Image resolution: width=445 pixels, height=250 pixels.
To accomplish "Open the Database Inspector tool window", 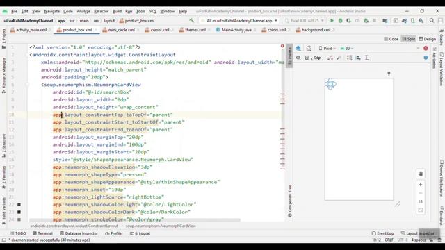I will [79, 233].
